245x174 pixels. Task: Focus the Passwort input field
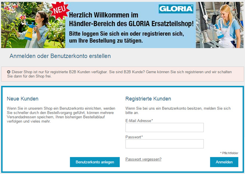coord(164,144)
